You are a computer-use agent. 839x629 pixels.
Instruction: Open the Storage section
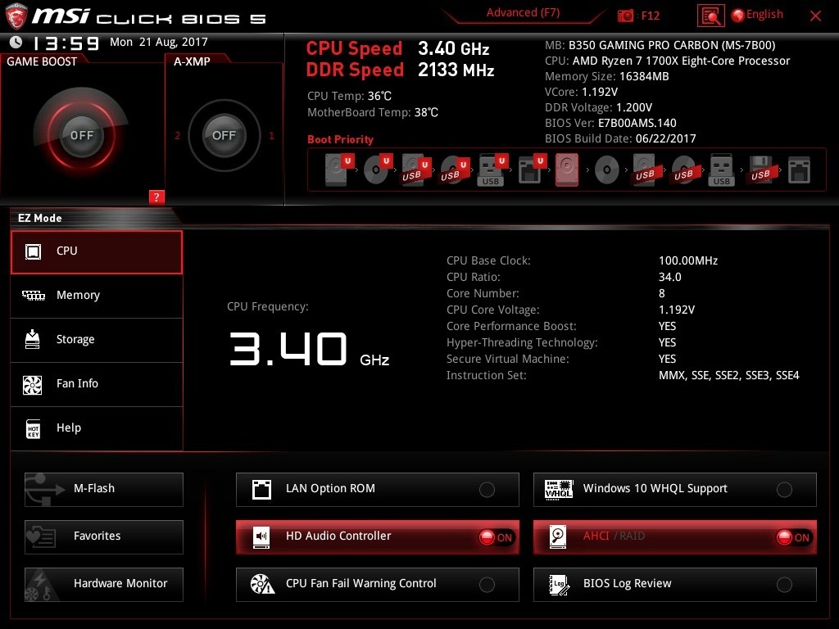[97, 340]
